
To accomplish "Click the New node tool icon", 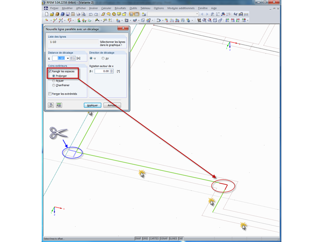I will coord(47,20).
